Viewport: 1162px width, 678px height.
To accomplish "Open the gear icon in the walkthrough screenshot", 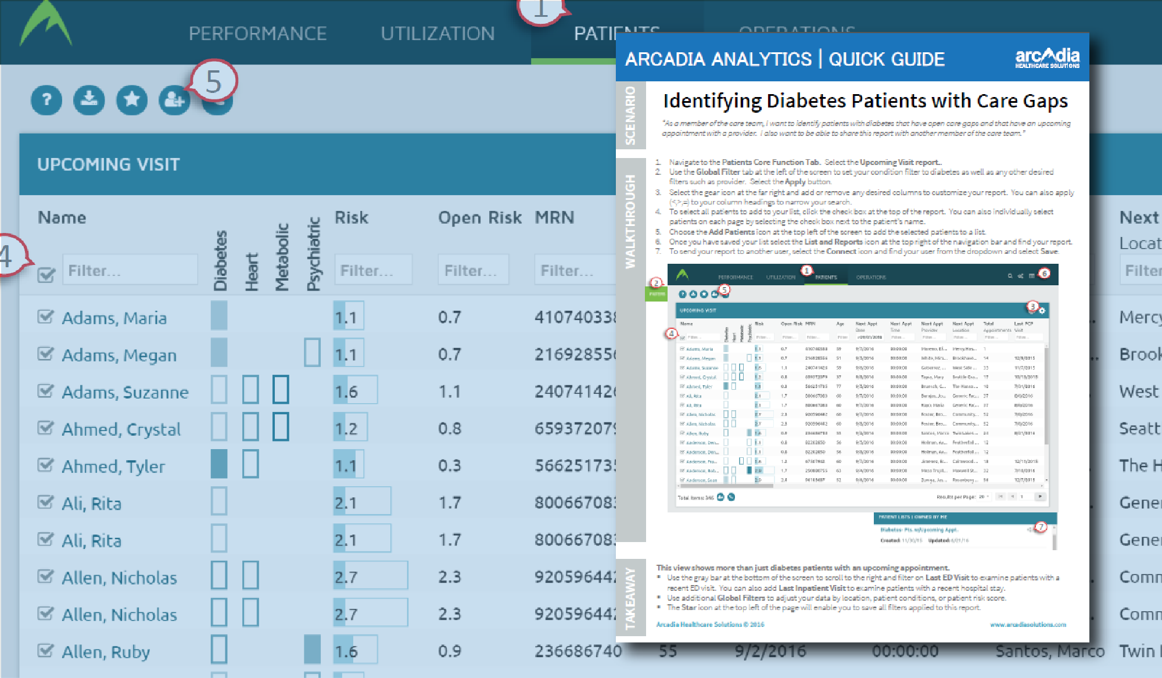I will (x=1042, y=311).
